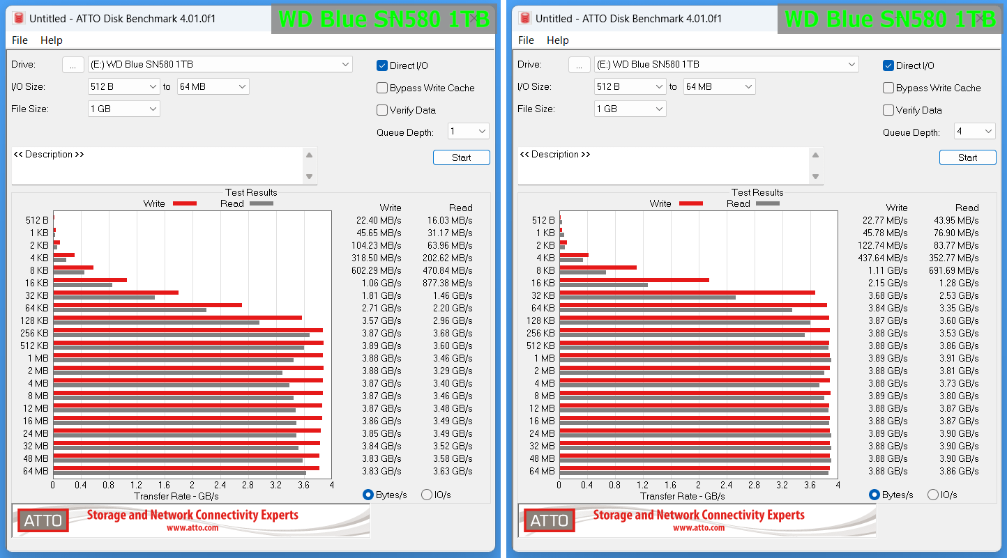This screenshot has width=1007, height=558.
Task: Open I/O Size 512 B dropdown, right window
Action: click(630, 86)
